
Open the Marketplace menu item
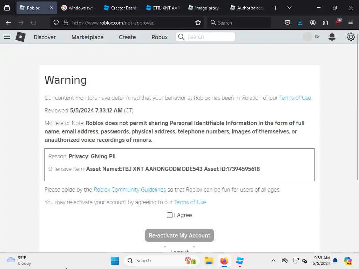pos(87,37)
